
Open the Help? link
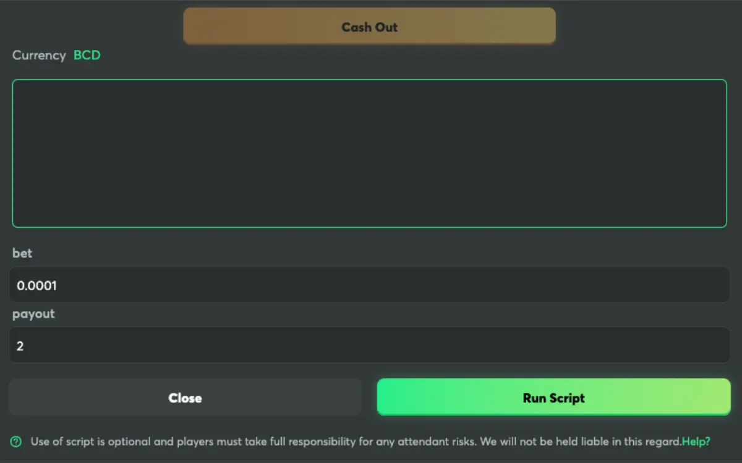click(x=696, y=441)
